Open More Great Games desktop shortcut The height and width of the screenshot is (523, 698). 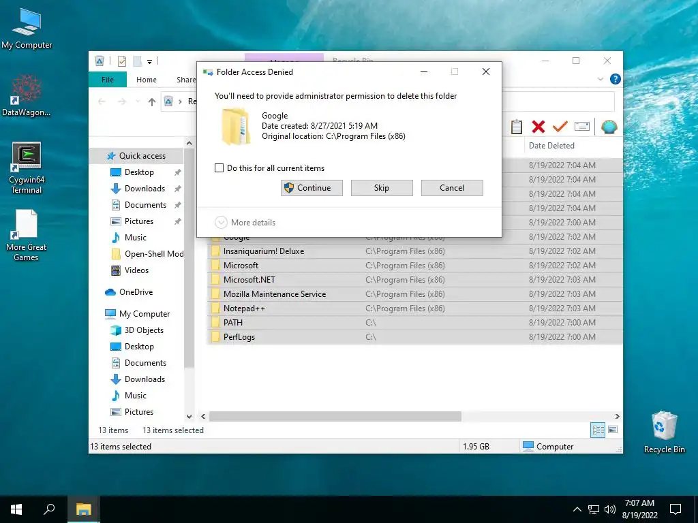(x=27, y=235)
